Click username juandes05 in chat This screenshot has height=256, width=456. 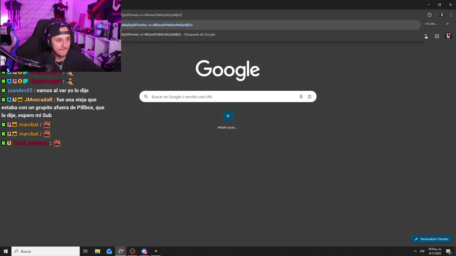pos(20,91)
